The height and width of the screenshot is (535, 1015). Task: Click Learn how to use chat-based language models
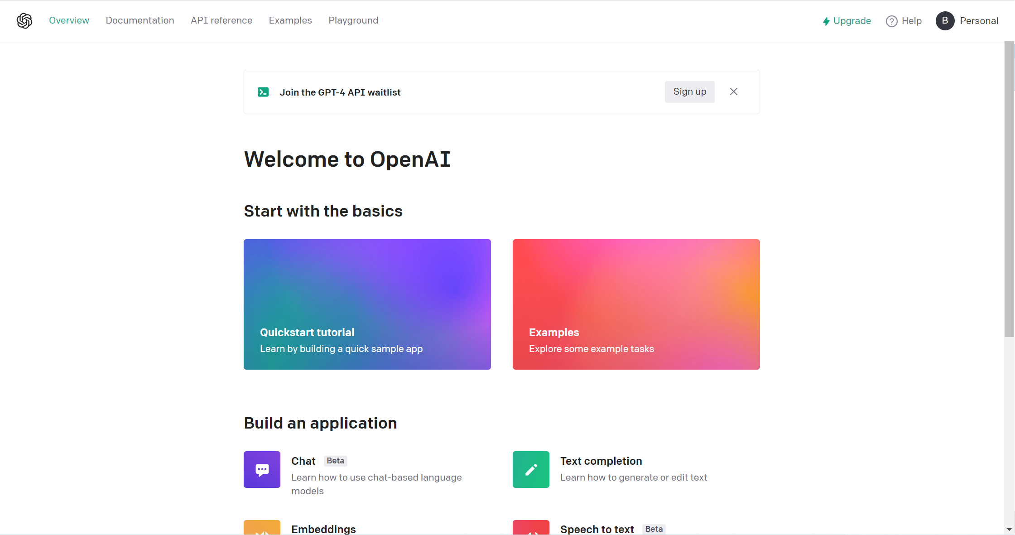[376, 484]
